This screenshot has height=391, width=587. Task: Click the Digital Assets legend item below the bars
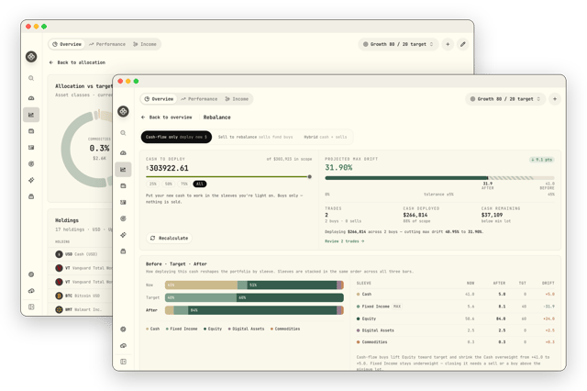tap(246, 329)
